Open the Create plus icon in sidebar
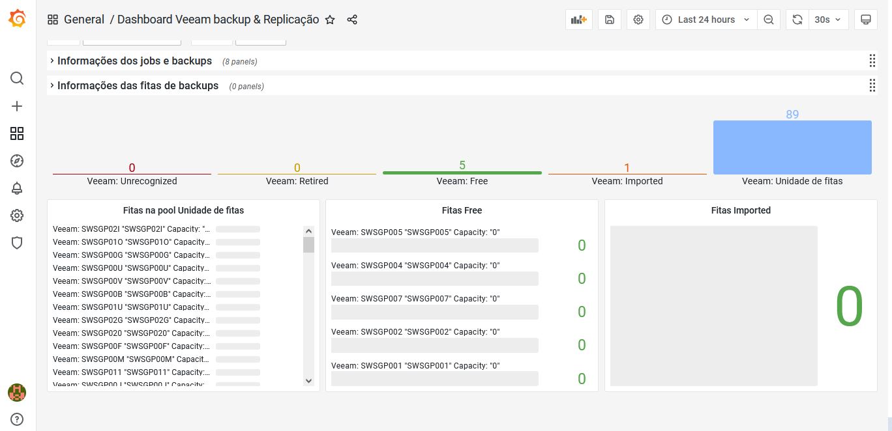This screenshot has width=892, height=431. click(x=18, y=106)
